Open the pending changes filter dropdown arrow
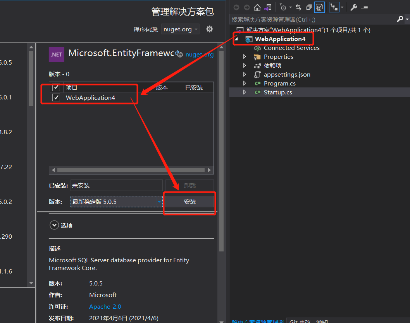Image resolution: width=410 pixels, height=323 pixels. [290, 7]
